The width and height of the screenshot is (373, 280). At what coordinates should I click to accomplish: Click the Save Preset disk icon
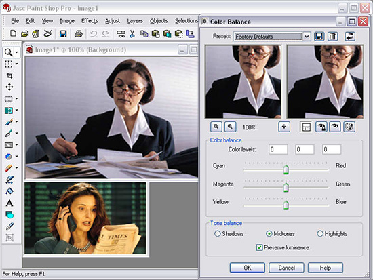click(319, 37)
